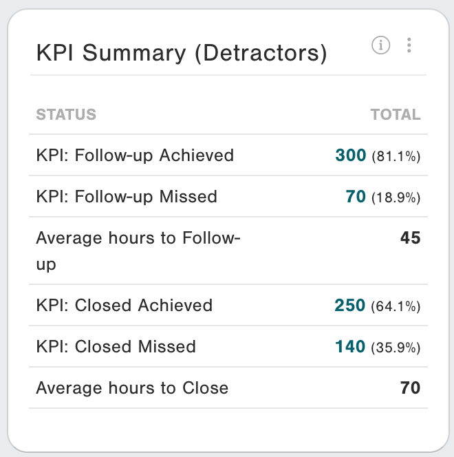Screen dimensions: 454x457
Task: Select the KPI: Closed Missed row label
Action: click(x=116, y=347)
